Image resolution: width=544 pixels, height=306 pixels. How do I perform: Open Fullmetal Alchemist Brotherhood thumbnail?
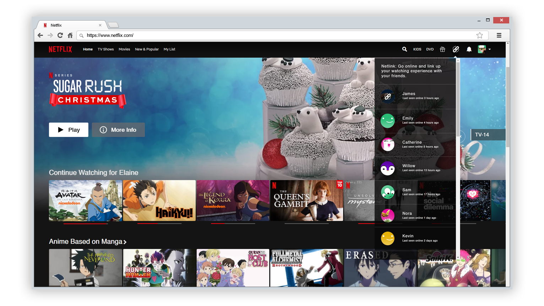pos(307,268)
